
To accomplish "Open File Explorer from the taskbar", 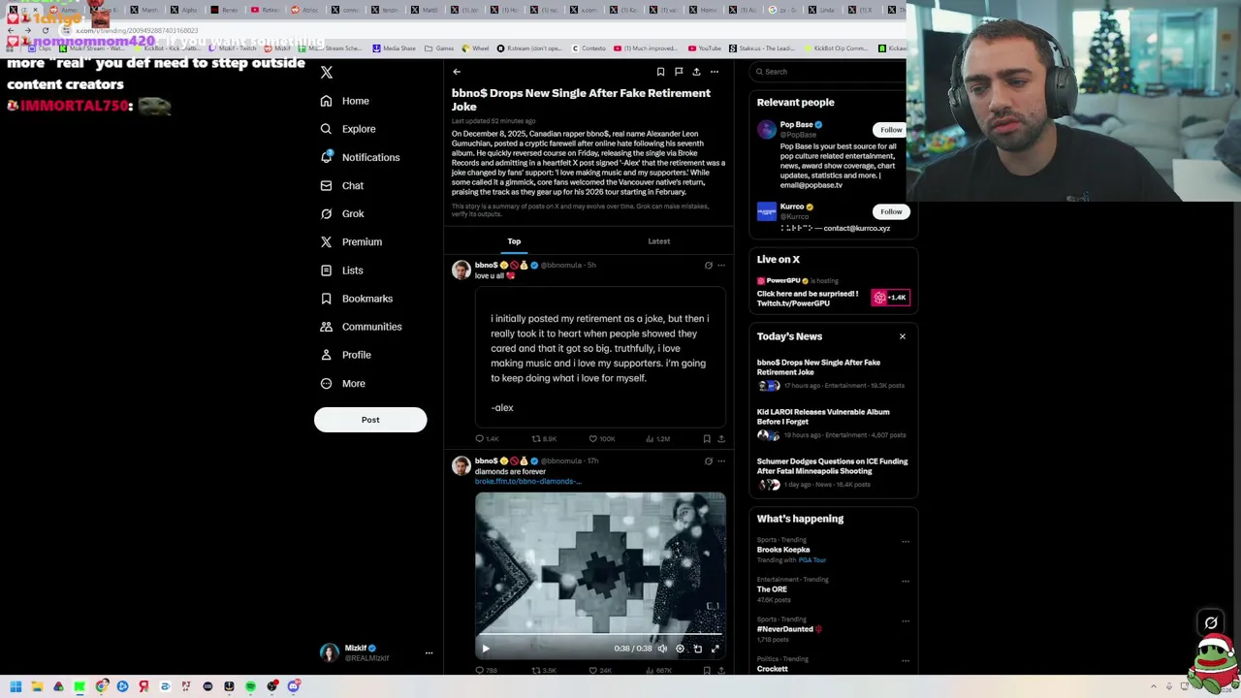I will tap(37, 687).
